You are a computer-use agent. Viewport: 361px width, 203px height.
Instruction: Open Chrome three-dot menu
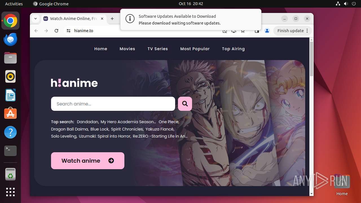pyautogui.click(x=307, y=31)
